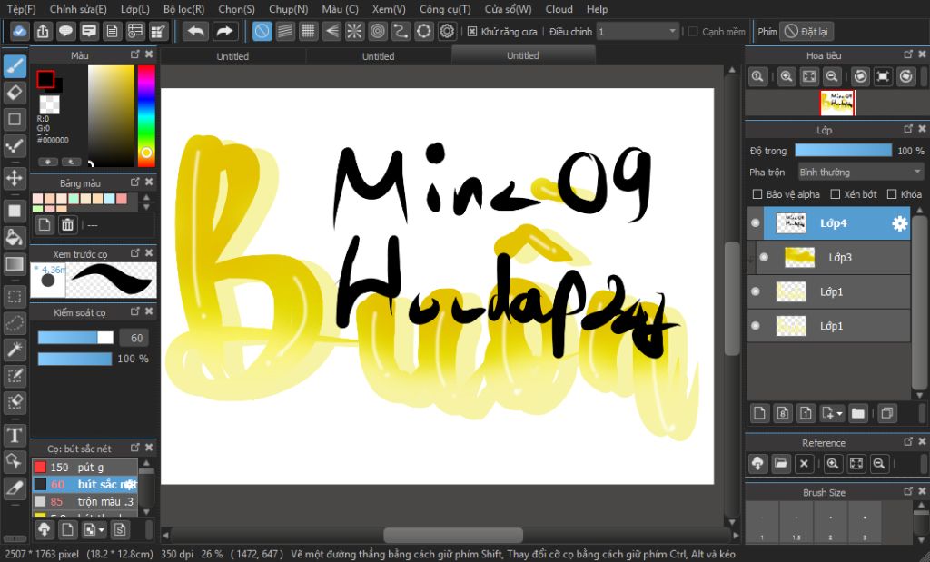This screenshot has height=562, width=930.
Task: Rotate canvas left in Hoa tiêu panel
Action: [x=861, y=76]
